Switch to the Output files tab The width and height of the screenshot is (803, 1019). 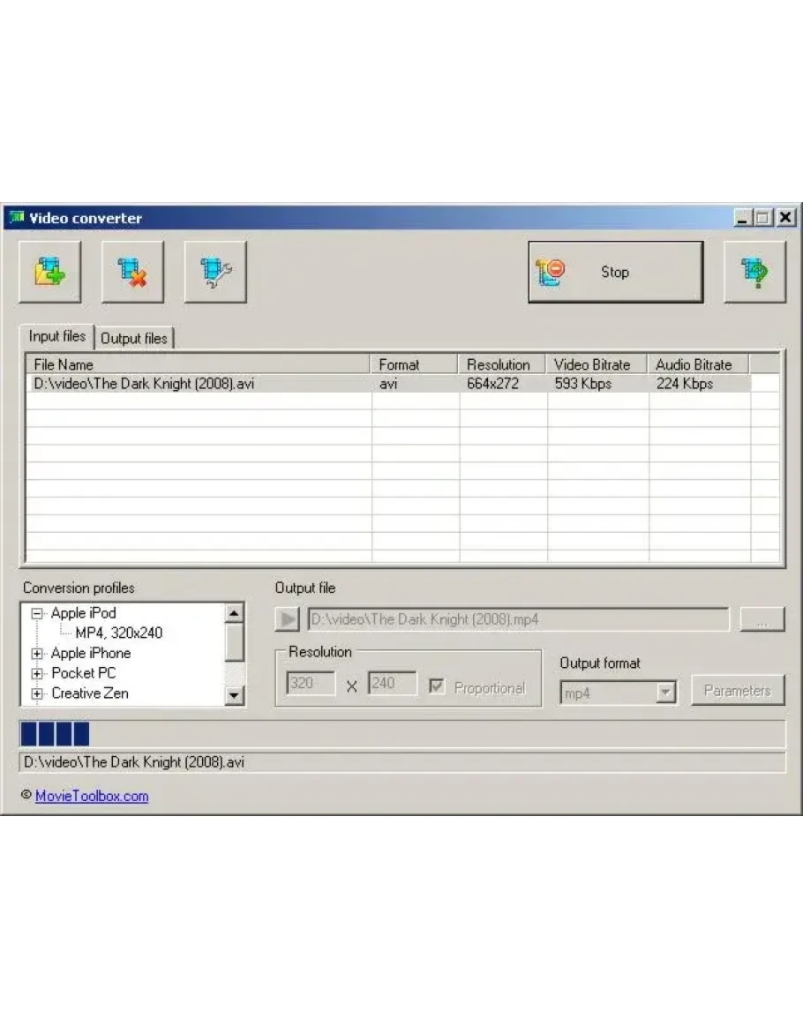tap(134, 338)
